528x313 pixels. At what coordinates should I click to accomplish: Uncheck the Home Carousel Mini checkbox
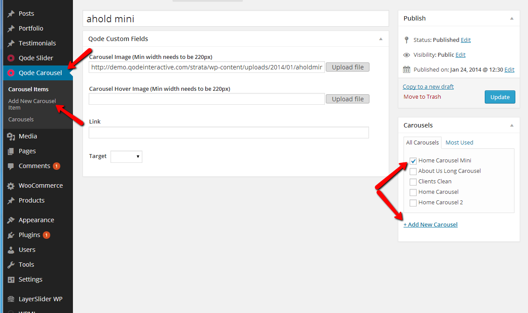coord(413,161)
